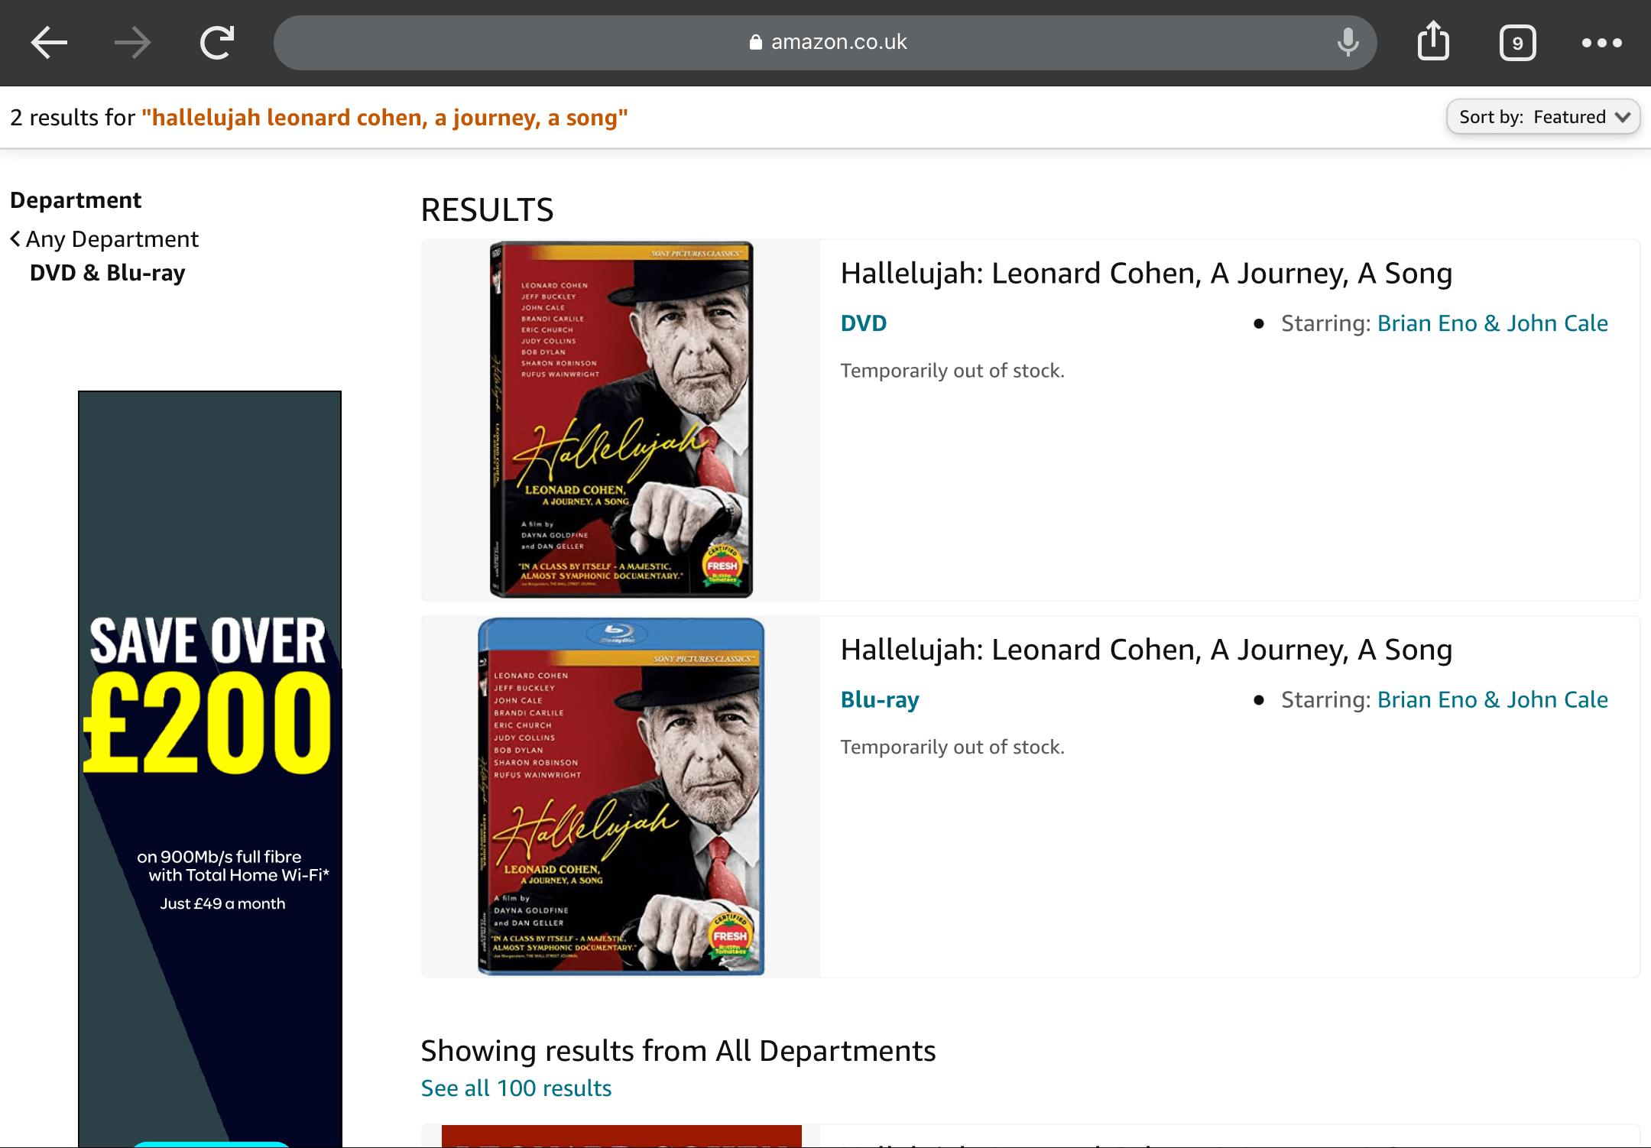
Task: Click the amazon.co.uk address bar
Action: [825, 43]
